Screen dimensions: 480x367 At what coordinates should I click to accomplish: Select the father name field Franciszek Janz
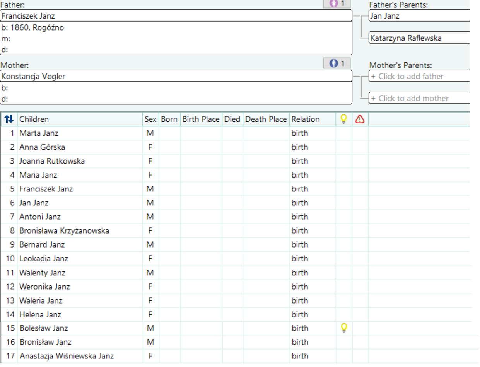pyautogui.click(x=176, y=16)
